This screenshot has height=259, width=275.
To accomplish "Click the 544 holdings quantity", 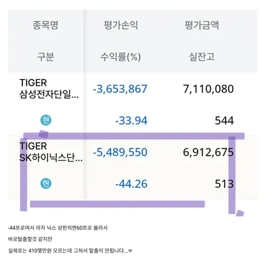I will click(x=225, y=121).
